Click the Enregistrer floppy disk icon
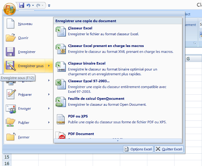The image size is (202, 166). click(x=10, y=52)
